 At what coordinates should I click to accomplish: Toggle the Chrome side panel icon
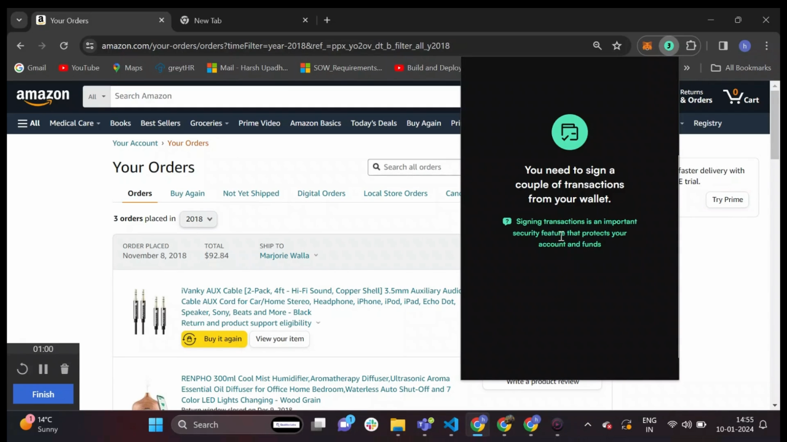click(723, 46)
